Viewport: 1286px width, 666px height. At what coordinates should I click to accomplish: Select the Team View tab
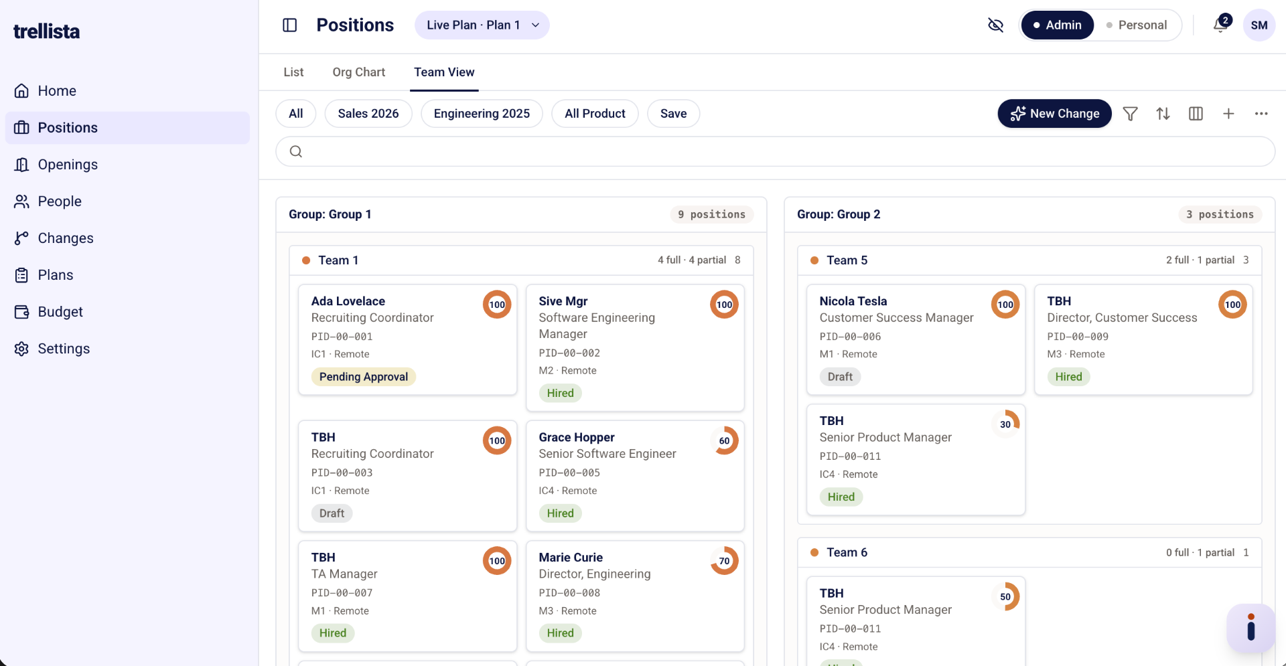(x=444, y=72)
